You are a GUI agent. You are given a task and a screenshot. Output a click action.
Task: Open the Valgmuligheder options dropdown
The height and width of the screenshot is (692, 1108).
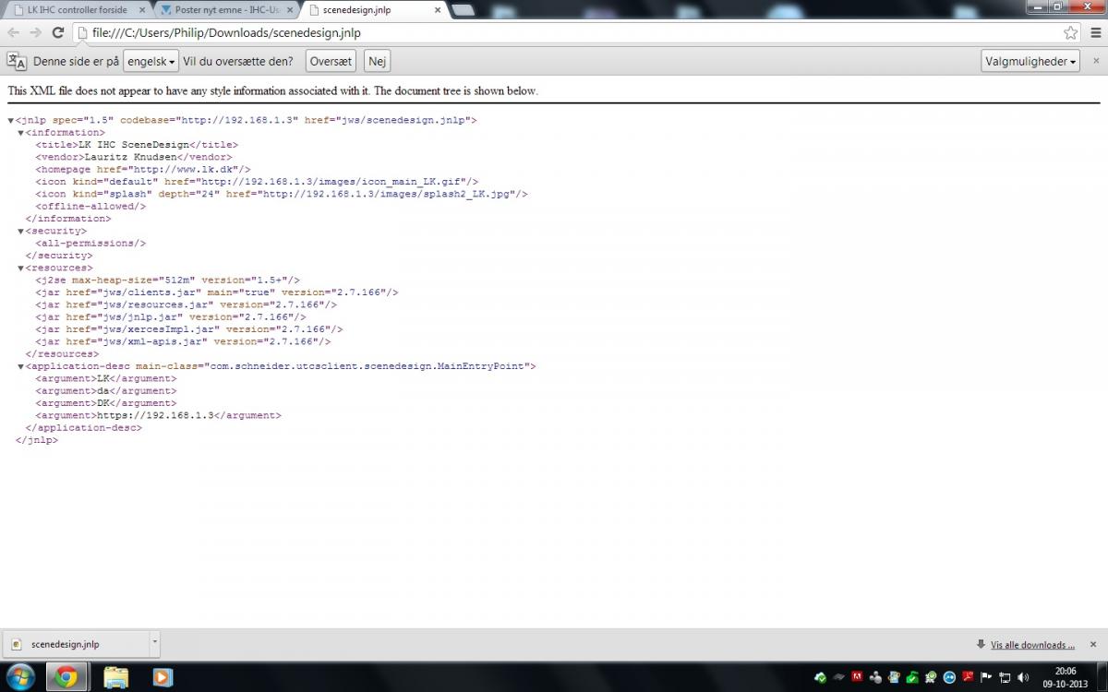tap(1030, 61)
